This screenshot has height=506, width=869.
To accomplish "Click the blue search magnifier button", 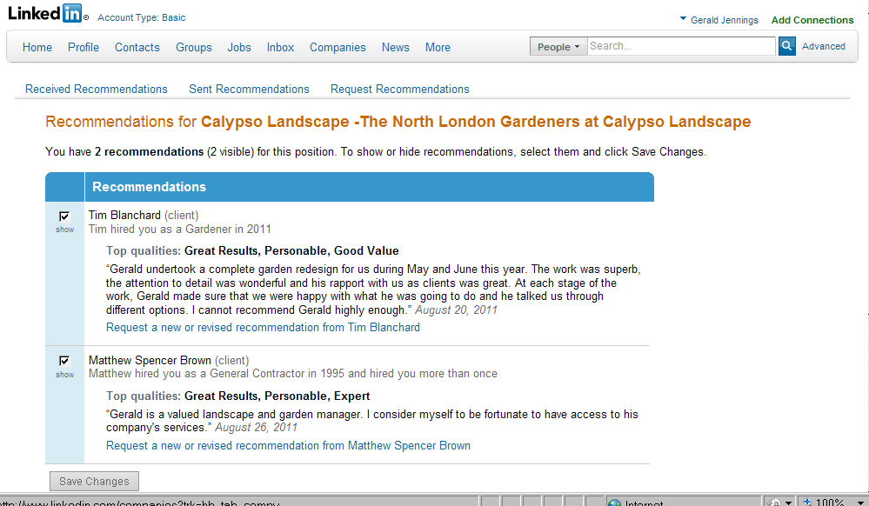I will tap(786, 46).
